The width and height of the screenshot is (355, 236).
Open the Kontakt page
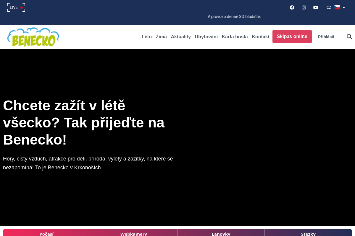[x=261, y=37]
